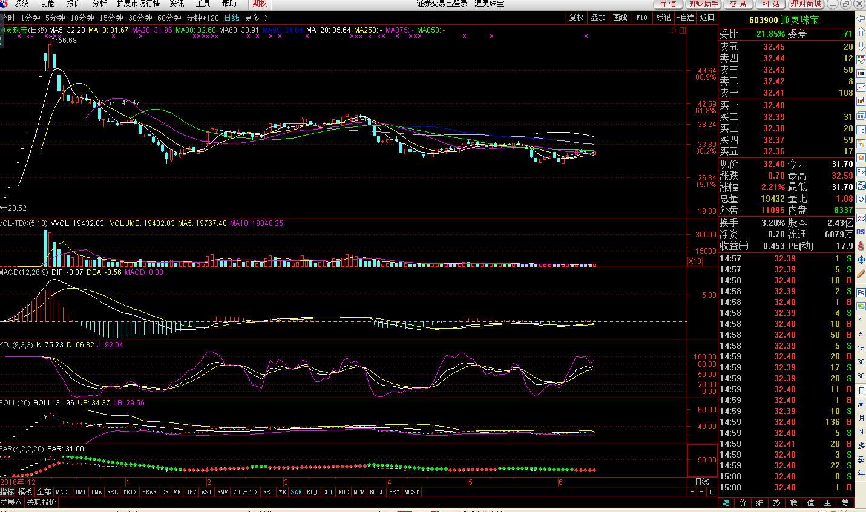This screenshot has height=512, width=866.
Task: Open the 工具 menu
Action: coord(203,4)
